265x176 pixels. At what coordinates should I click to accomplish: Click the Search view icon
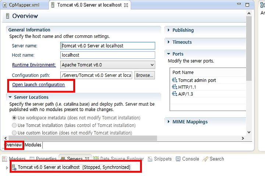point(205,159)
